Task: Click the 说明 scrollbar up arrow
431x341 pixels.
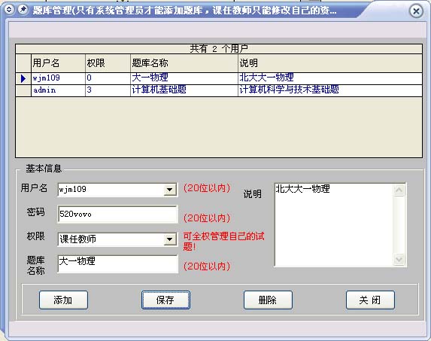Action: click(399, 190)
